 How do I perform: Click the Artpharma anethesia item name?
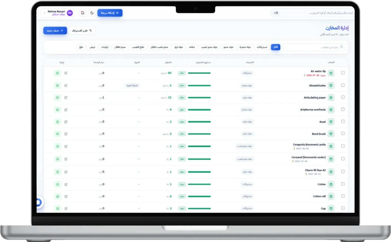(313, 110)
